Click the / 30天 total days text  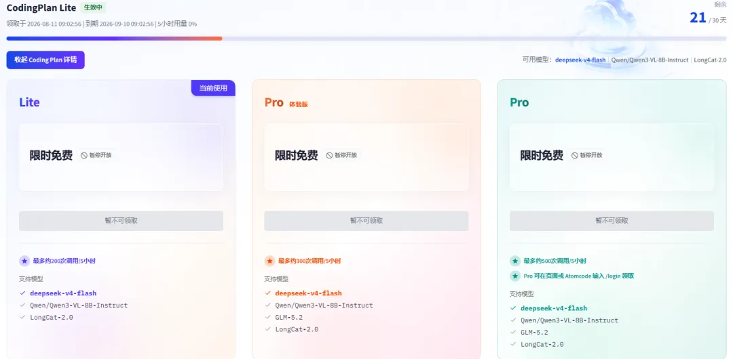point(717,20)
